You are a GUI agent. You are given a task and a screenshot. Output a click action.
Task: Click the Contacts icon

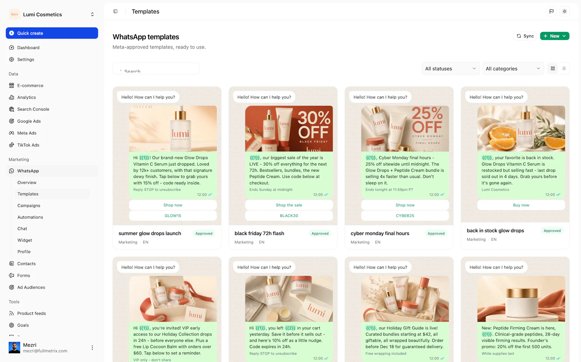[12, 264]
